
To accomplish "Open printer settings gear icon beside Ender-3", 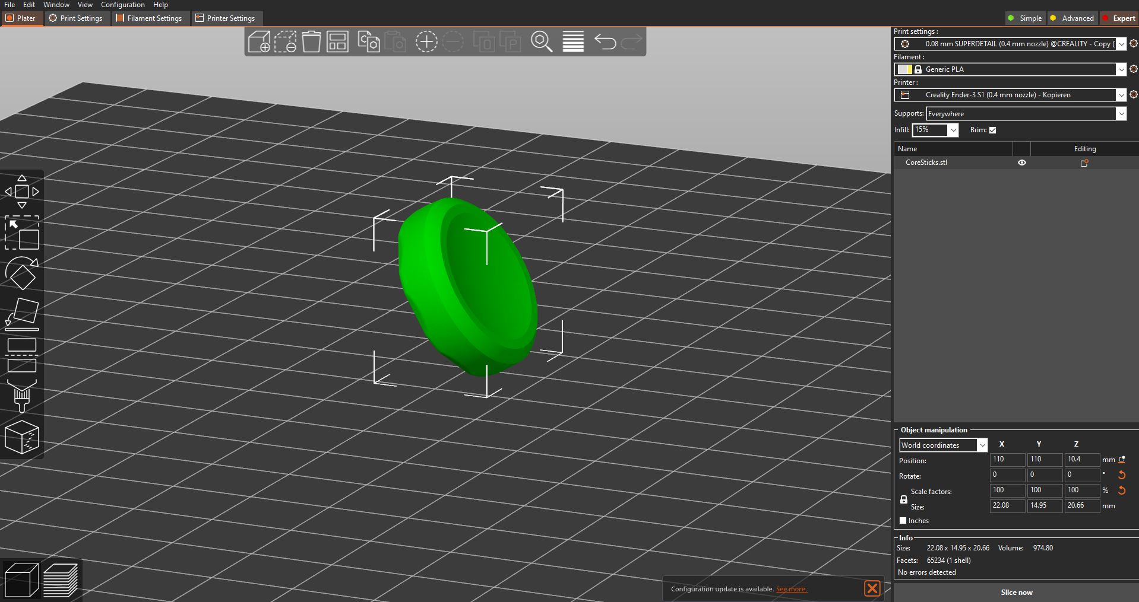I will point(1133,95).
